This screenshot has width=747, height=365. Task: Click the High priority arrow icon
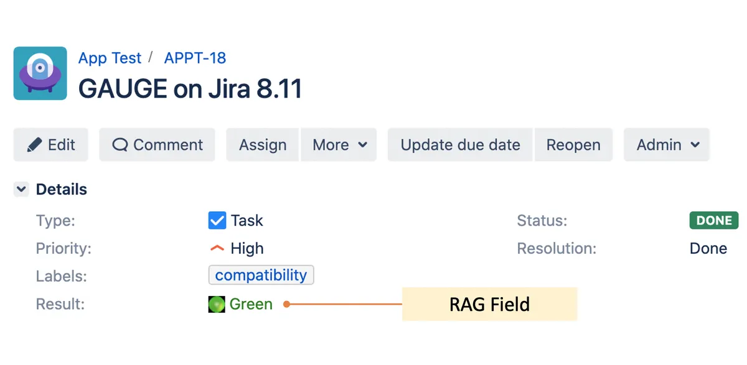pyautogui.click(x=217, y=249)
